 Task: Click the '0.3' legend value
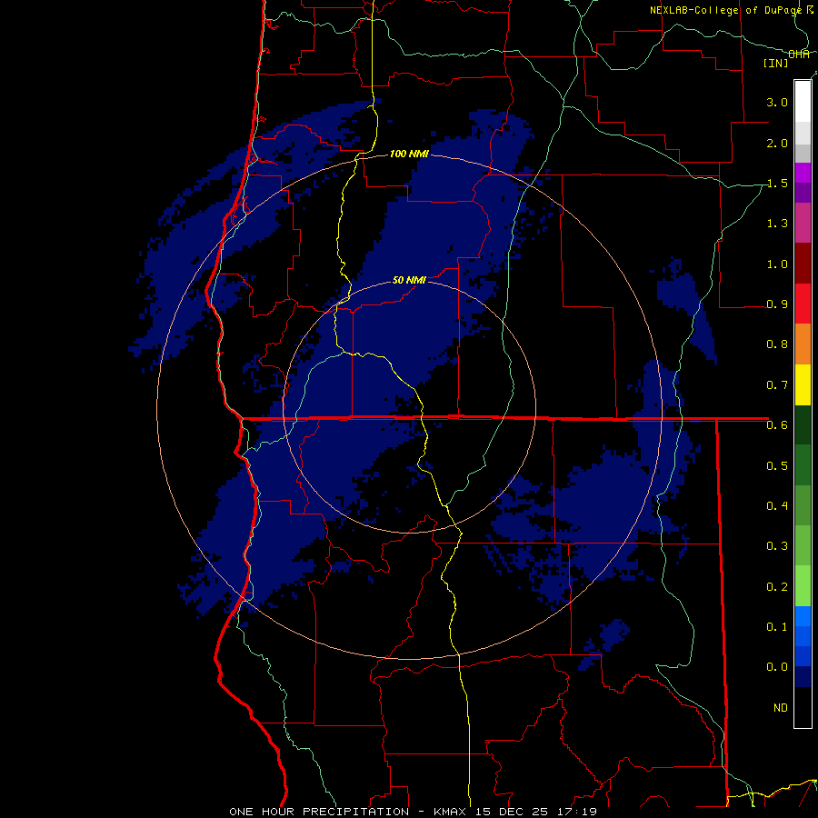point(777,545)
